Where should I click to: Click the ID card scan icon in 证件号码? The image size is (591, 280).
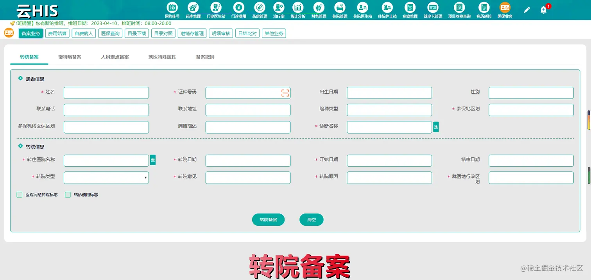coord(285,93)
